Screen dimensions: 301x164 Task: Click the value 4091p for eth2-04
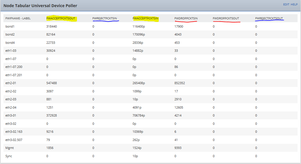[x=137, y=107]
